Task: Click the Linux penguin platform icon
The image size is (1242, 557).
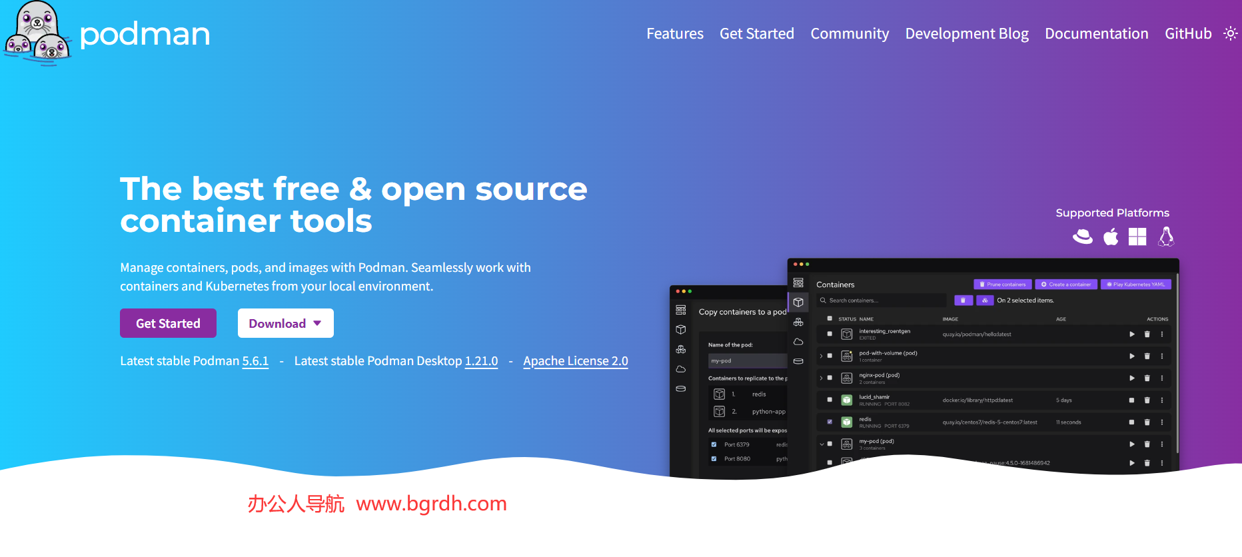Action: click(1166, 237)
